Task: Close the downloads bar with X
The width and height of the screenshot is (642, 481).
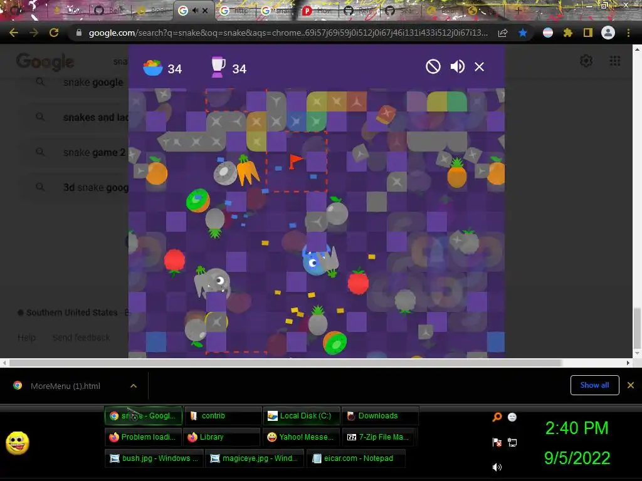Action: coord(631,385)
